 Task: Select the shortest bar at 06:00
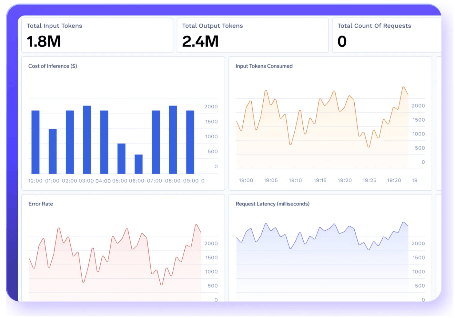(139, 164)
